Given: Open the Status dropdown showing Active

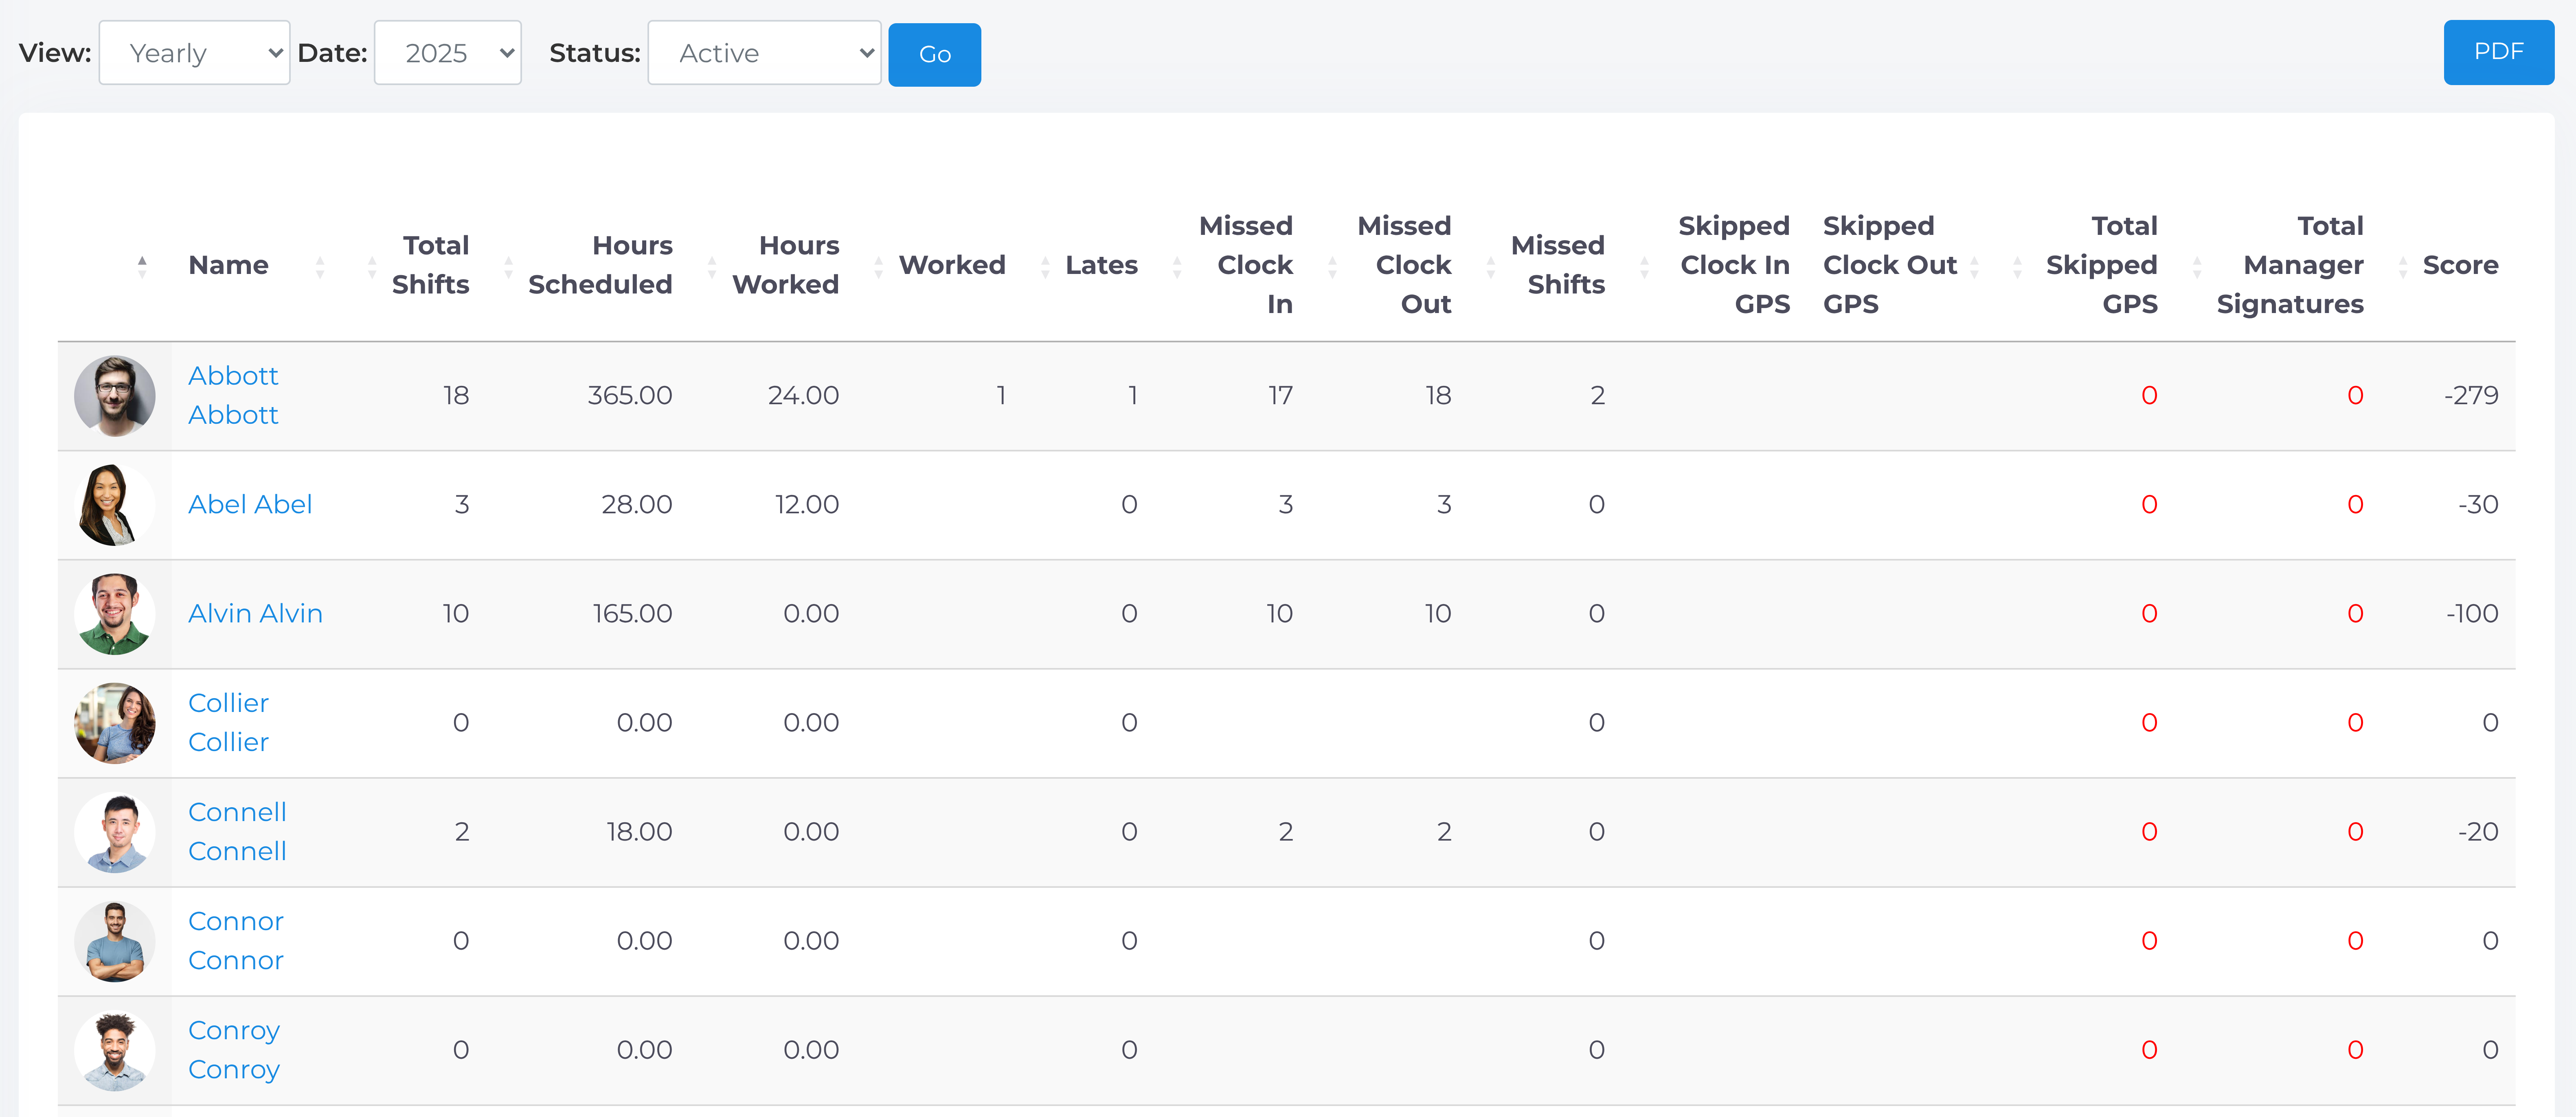Looking at the screenshot, I should coord(764,53).
